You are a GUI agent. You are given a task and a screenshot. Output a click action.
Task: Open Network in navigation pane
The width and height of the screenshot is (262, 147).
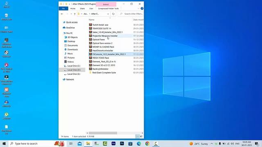pos(70,80)
